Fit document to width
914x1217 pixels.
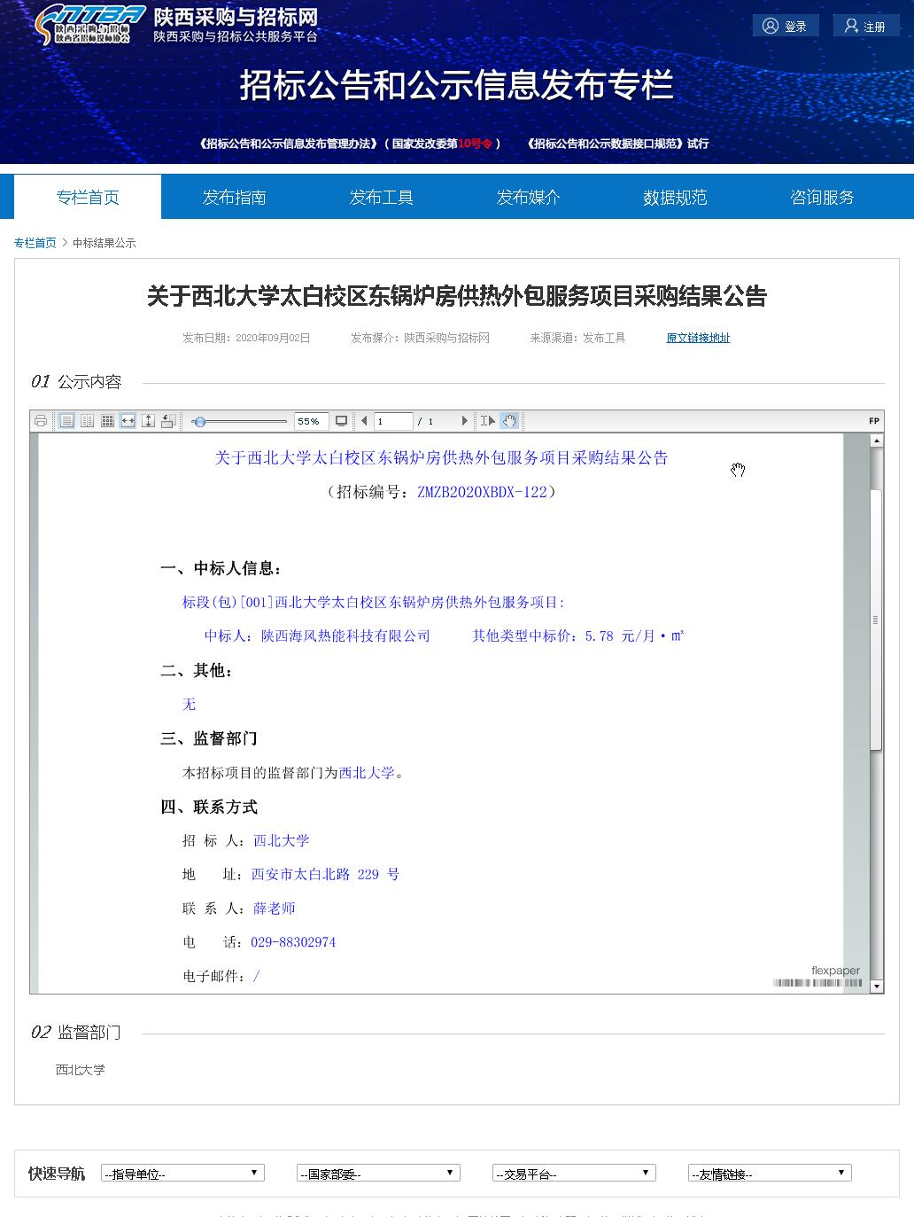[x=128, y=421]
